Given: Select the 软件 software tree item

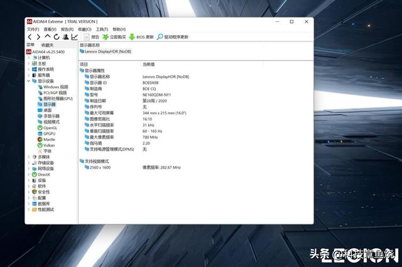Looking at the screenshot, I should coord(39,186).
